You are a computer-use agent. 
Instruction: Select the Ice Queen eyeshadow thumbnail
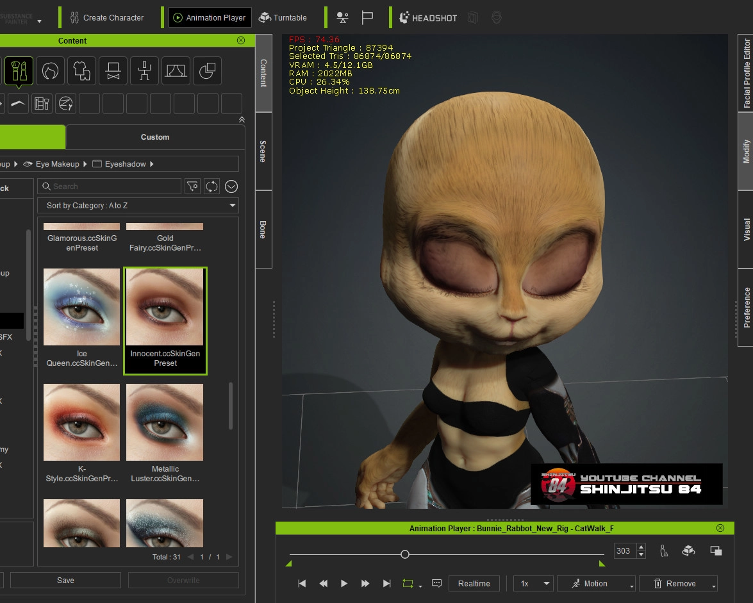[82, 308]
